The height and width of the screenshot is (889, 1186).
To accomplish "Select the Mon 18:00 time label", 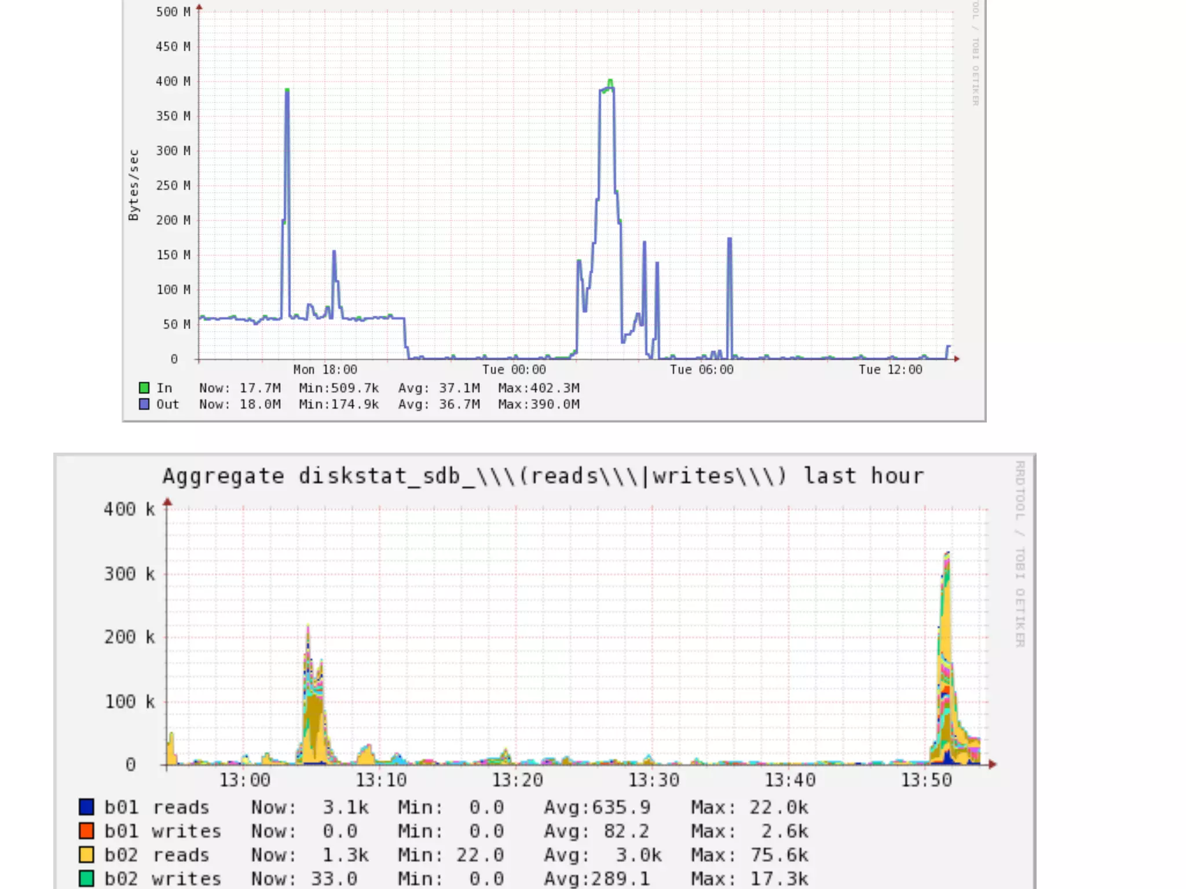I will [x=325, y=369].
